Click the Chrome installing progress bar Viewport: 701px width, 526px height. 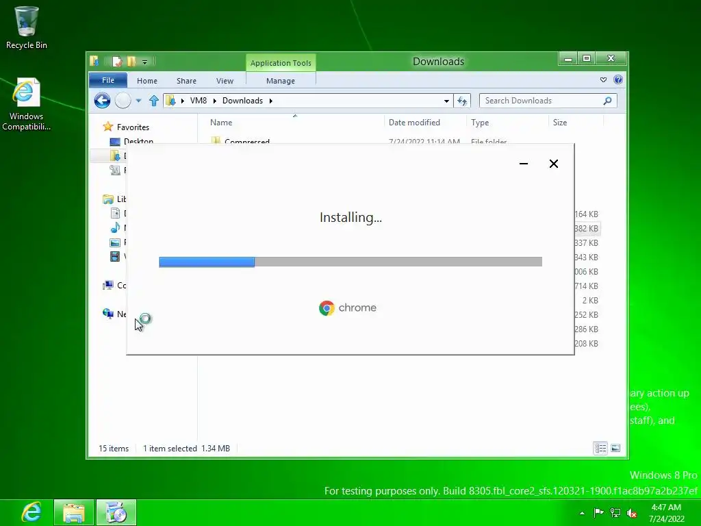(x=350, y=262)
